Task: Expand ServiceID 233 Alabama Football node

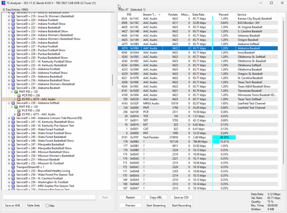Action: 9,69
